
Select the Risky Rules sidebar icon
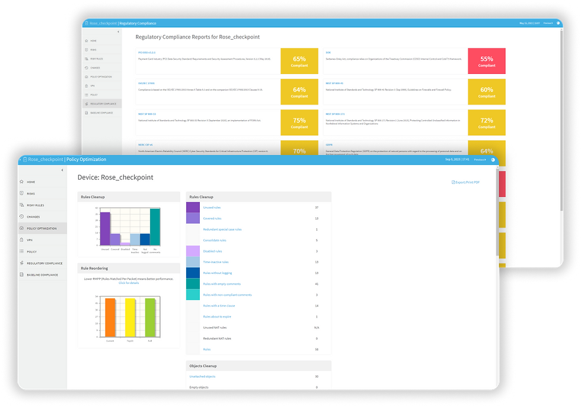[x=22, y=205]
